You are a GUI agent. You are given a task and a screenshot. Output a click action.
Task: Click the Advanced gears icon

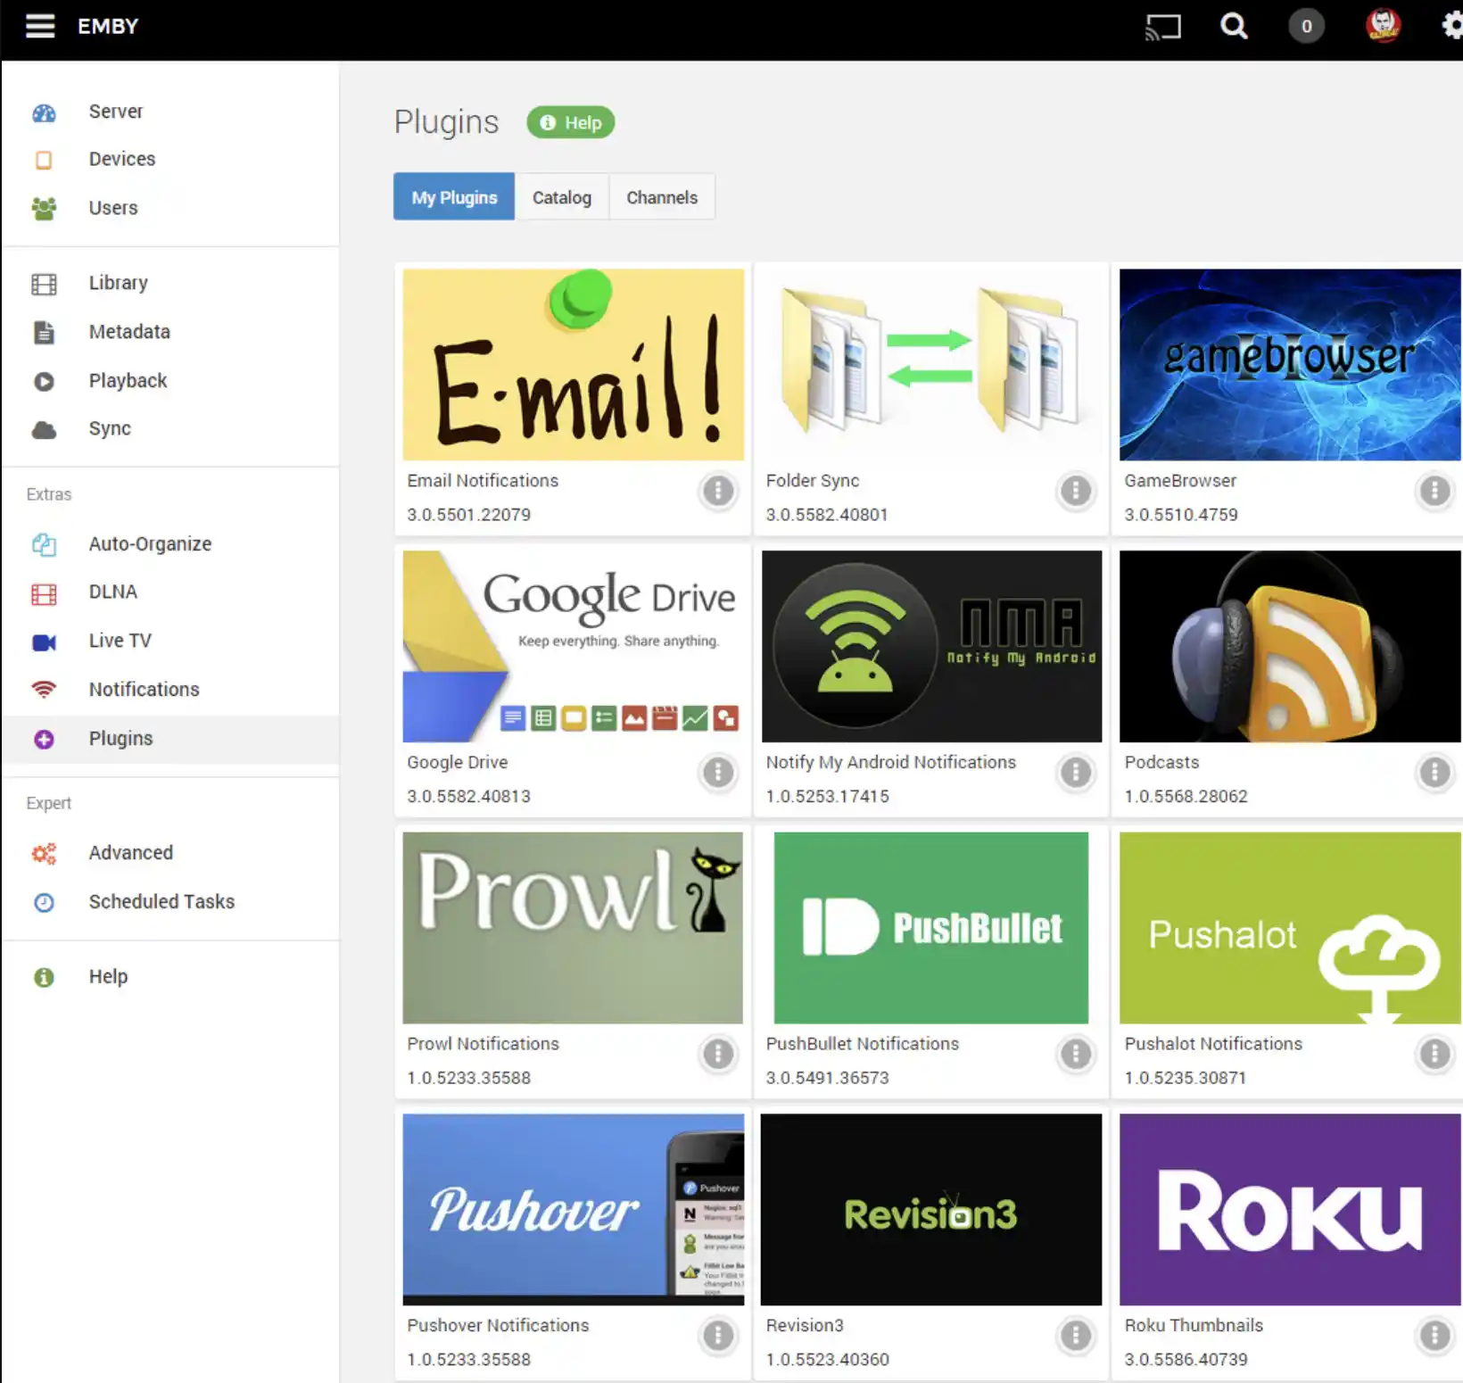pyautogui.click(x=44, y=854)
